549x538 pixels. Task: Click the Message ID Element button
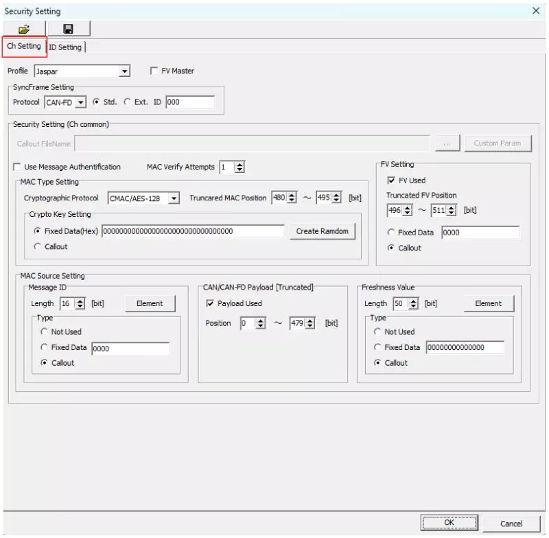150,303
